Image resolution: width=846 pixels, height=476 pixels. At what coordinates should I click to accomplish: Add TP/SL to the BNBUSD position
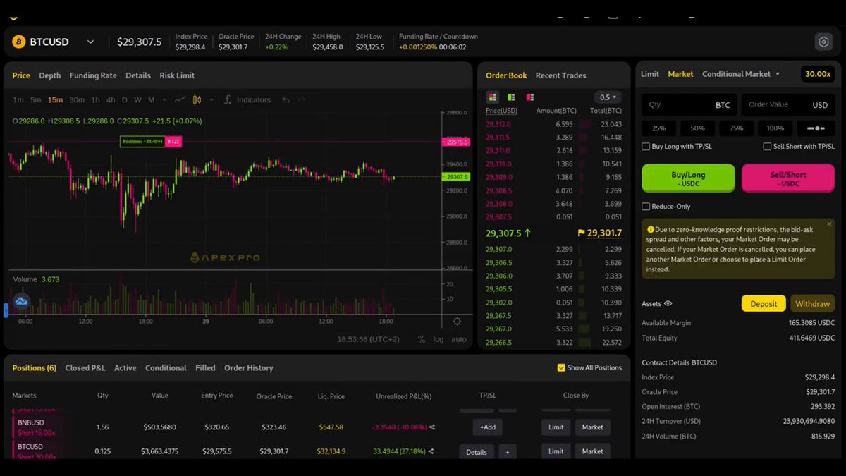pyautogui.click(x=488, y=427)
